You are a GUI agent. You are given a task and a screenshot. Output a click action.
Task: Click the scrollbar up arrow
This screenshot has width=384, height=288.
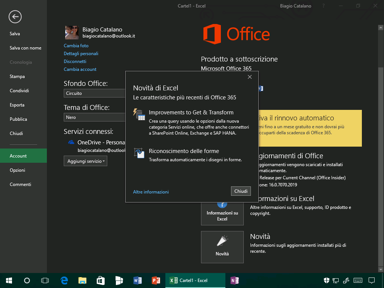[x=381, y=27]
